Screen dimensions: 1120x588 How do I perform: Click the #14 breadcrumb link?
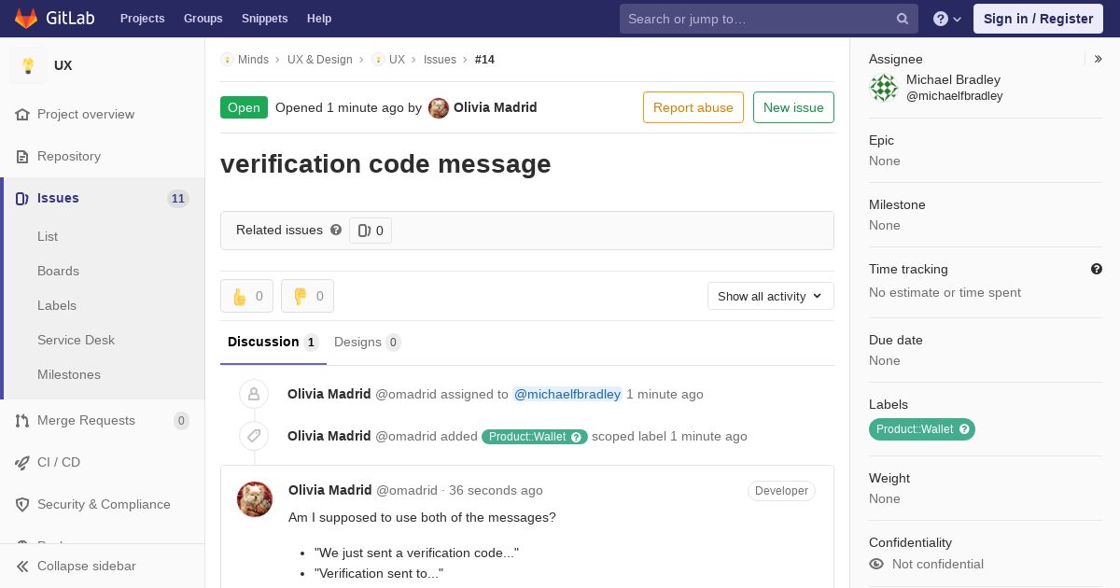484,59
